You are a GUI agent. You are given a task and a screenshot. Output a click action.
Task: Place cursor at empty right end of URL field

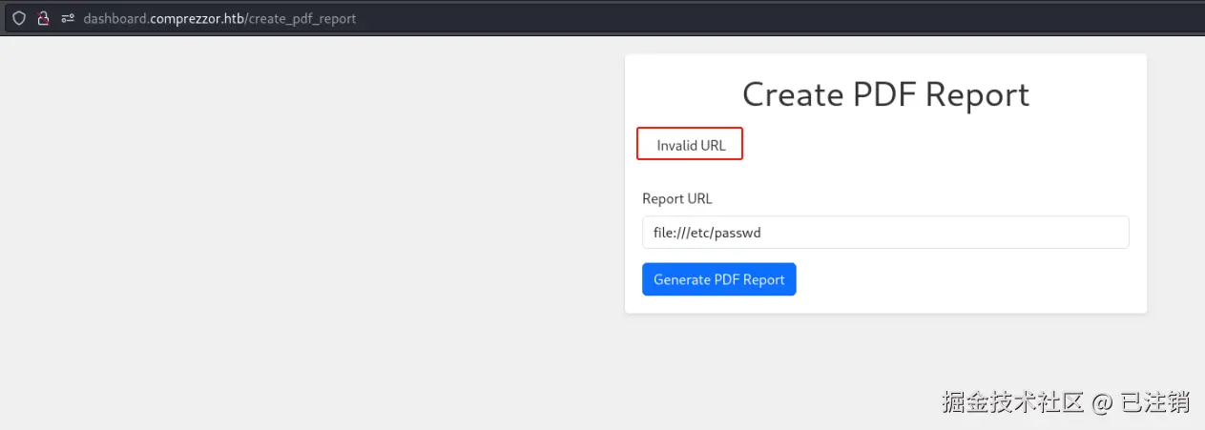click(x=1049, y=233)
